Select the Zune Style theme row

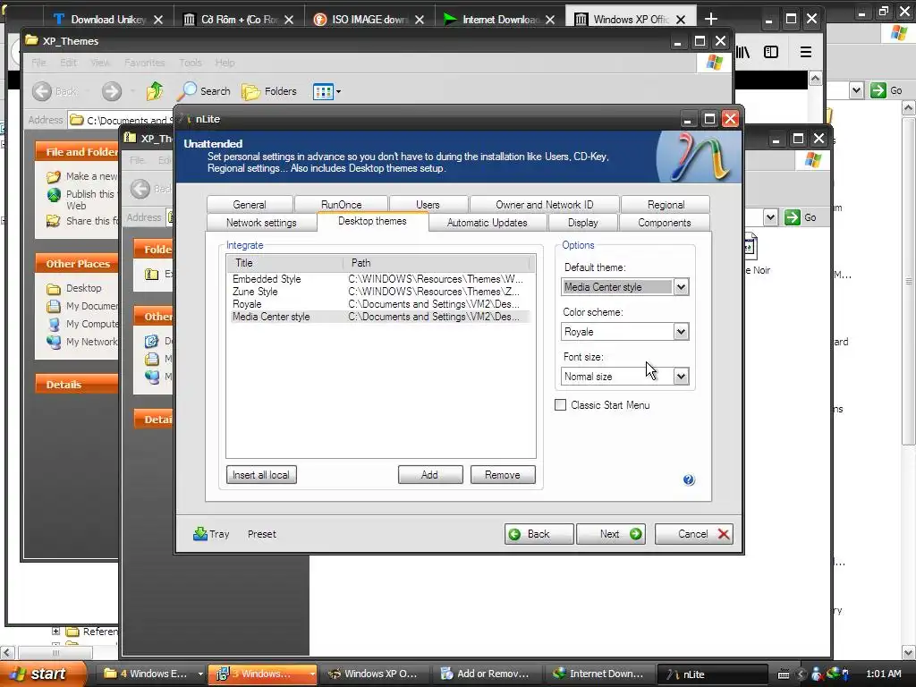coord(377,292)
